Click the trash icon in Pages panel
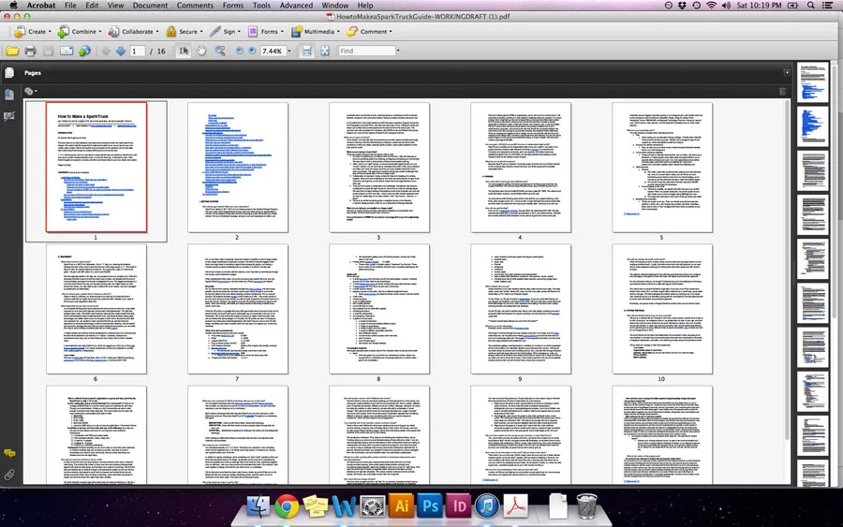The image size is (843, 527). pyautogui.click(x=783, y=92)
